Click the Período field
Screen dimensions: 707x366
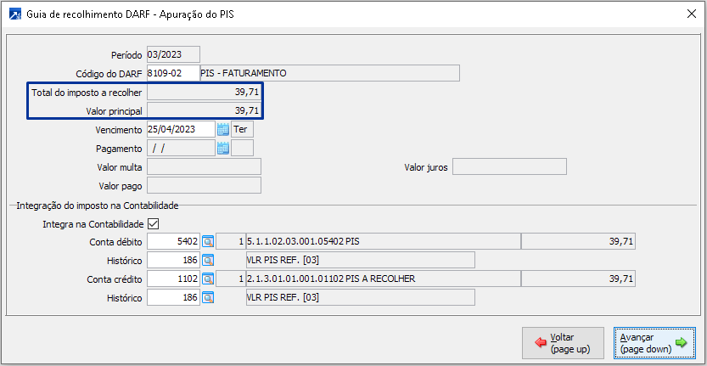coord(173,54)
